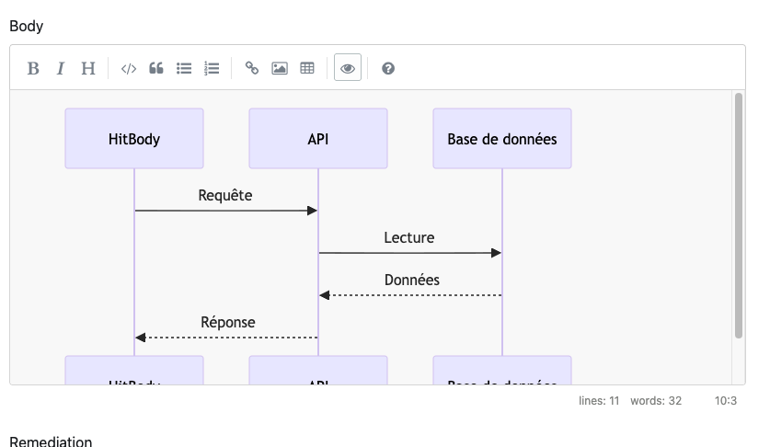The width and height of the screenshot is (770, 447).
Task: Insert a table using the table icon
Action: (307, 68)
